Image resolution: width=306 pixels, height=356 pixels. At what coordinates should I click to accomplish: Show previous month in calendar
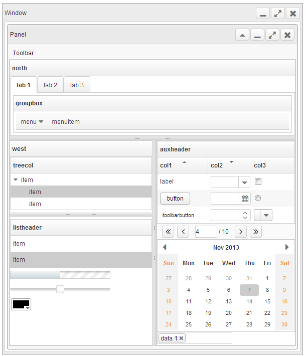(x=165, y=247)
